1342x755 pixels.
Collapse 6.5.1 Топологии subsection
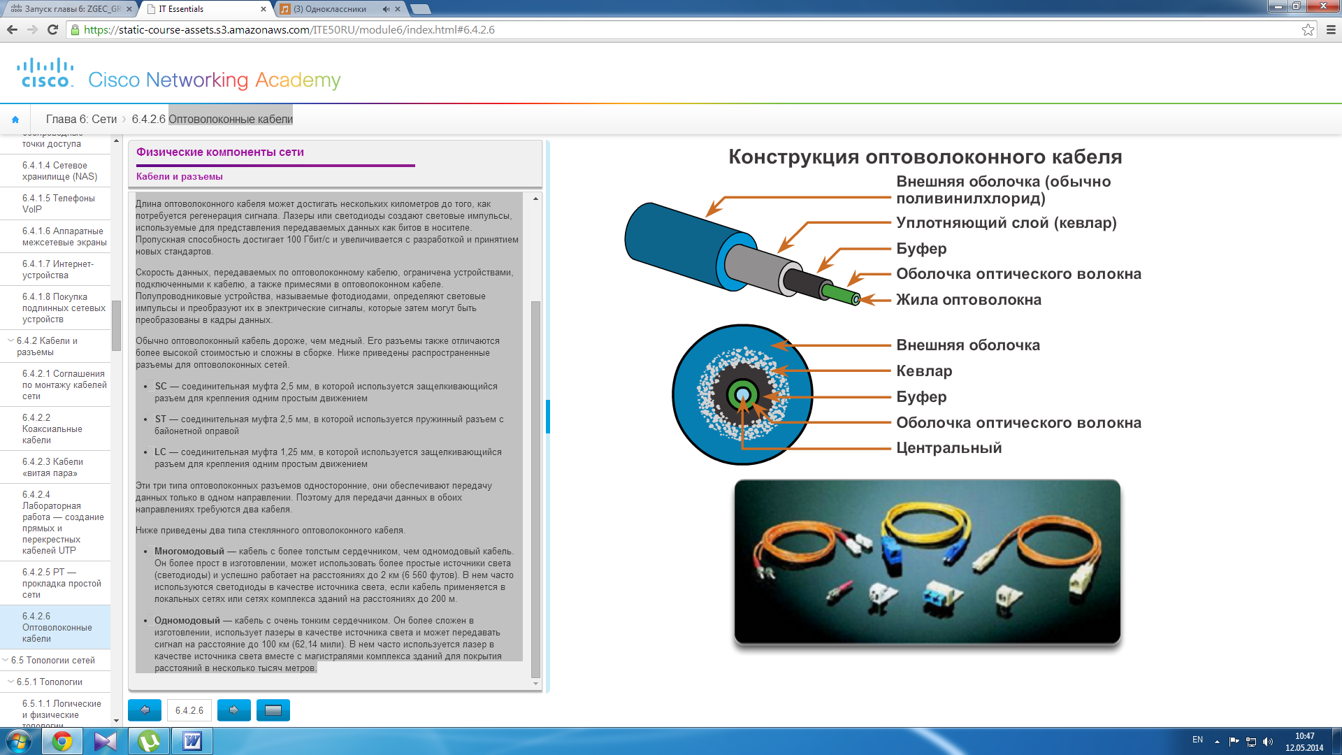(10, 682)
